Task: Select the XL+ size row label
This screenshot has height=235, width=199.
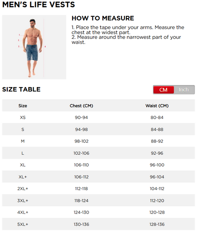Action: (22, 177)
